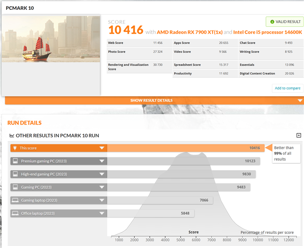304x248 pixels.
Task: Click the main score 10 416
Action: point(126,30)
